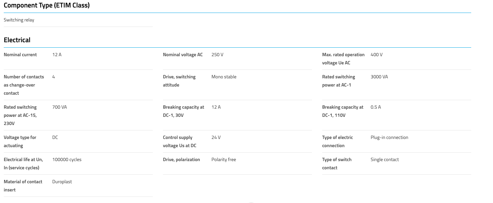Select the '250 V' value

tap(217, 54)
